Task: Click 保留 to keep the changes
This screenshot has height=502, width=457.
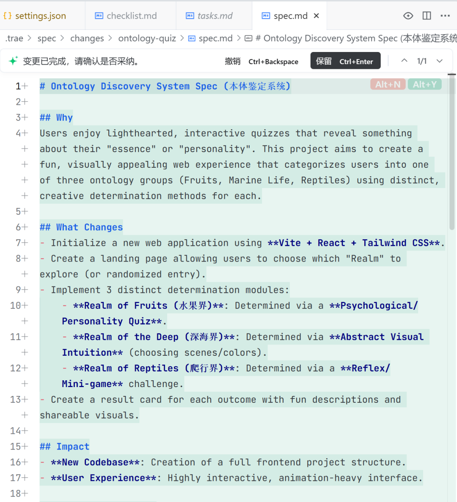Action: pyautogui.click(x=345, y=61)
